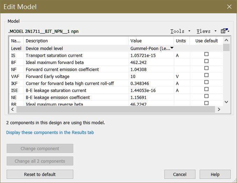The width and height of the screenshot is (237, 183).
Task: Select the BF value 462.242
Action: [x=139, y=62]
